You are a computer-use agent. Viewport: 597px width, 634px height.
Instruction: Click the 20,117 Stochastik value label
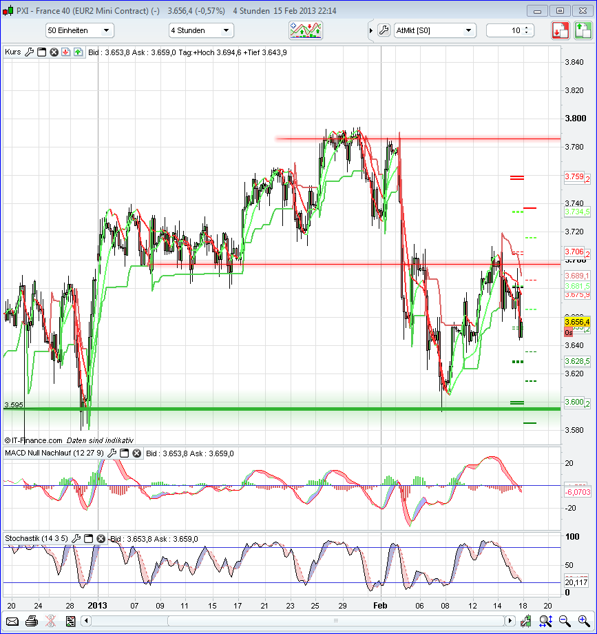click(576, 582)
